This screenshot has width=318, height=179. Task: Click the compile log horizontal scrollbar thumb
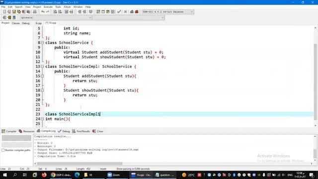tap(79, 164)
